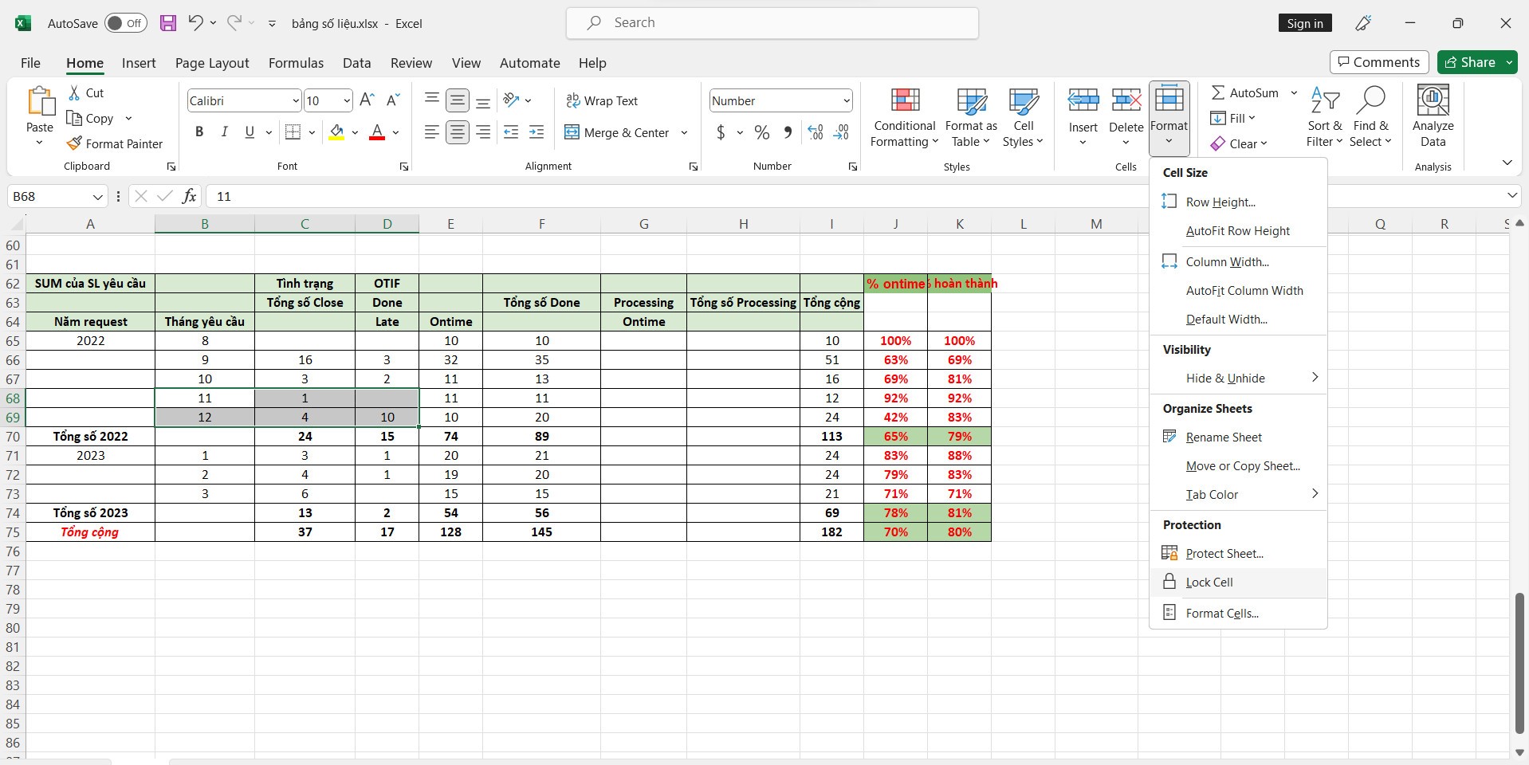
Task: Select Lock Cell from the menu
Action: (1210, 582)
